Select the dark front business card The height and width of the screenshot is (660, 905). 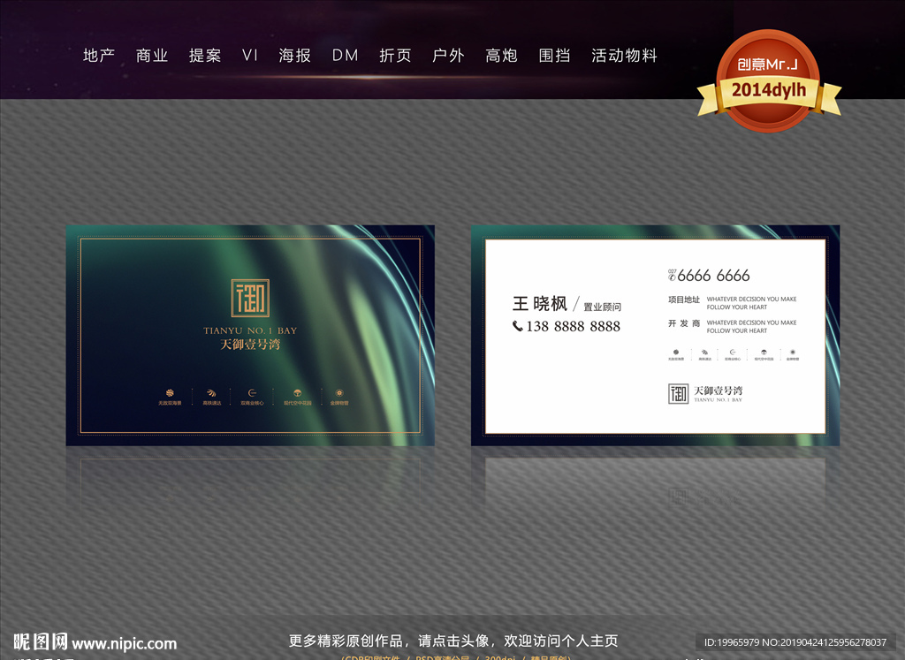click(x=250, y=335)
